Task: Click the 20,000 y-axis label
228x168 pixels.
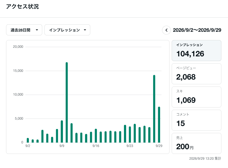Action: 18,47
